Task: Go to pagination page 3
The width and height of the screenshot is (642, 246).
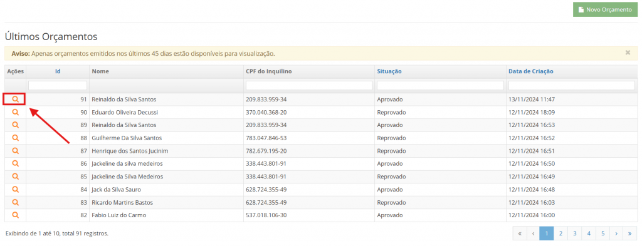Action: (575, 233)
